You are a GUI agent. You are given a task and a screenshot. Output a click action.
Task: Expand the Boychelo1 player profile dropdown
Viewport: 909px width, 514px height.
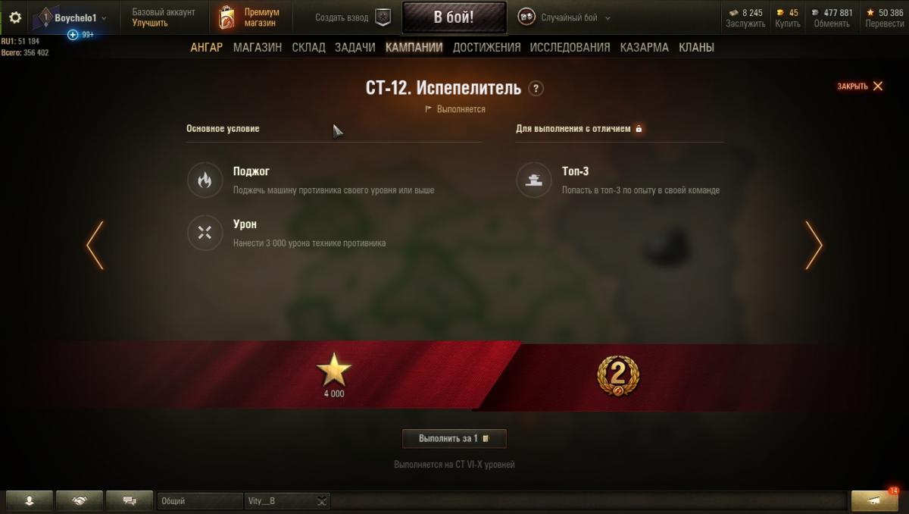103,17
